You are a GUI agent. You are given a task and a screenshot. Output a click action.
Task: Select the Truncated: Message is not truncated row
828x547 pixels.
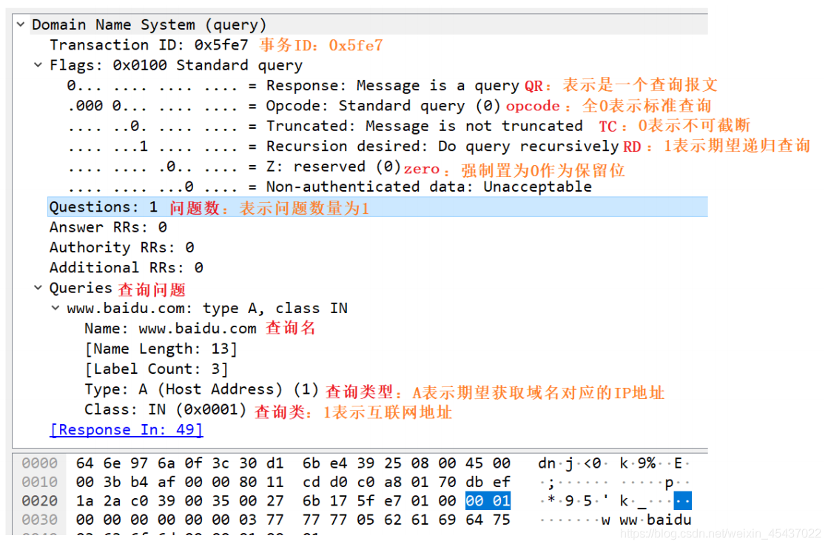(x=325, y=126)
